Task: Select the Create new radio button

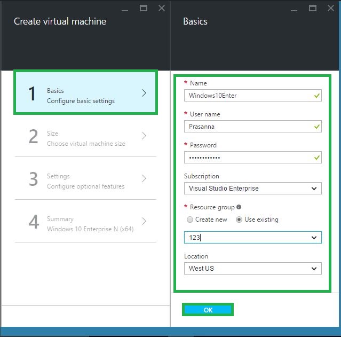Action: click(190, 220)
